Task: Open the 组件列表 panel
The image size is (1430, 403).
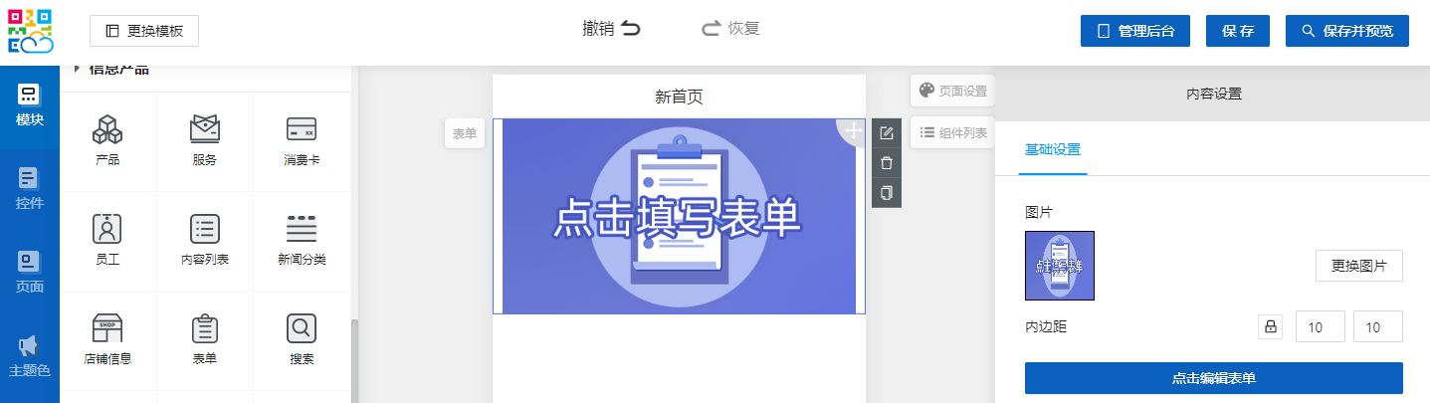Action: [x=952, y=132]
